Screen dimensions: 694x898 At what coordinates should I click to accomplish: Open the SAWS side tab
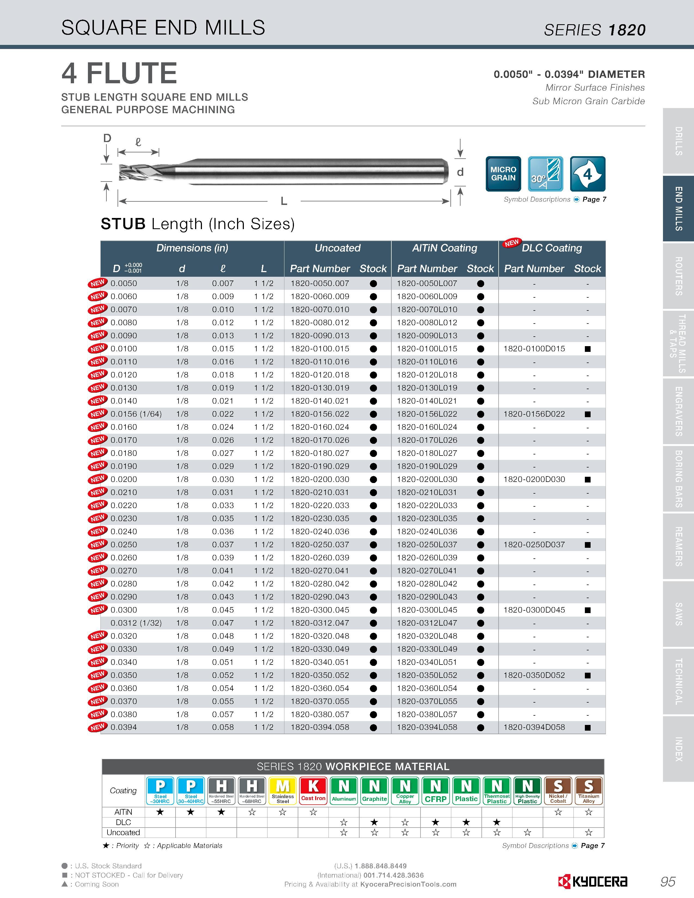tap(678, 614)
